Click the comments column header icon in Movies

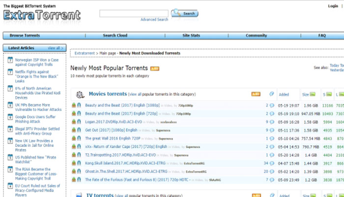coord(272,94)
